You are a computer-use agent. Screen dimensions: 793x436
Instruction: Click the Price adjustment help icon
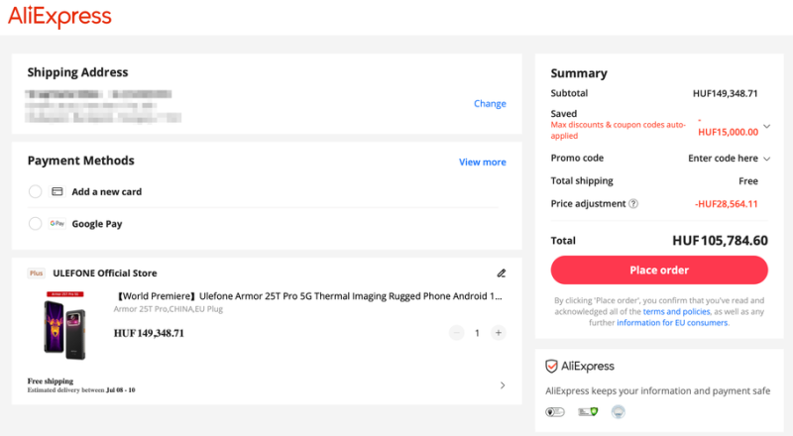[633, 204]
